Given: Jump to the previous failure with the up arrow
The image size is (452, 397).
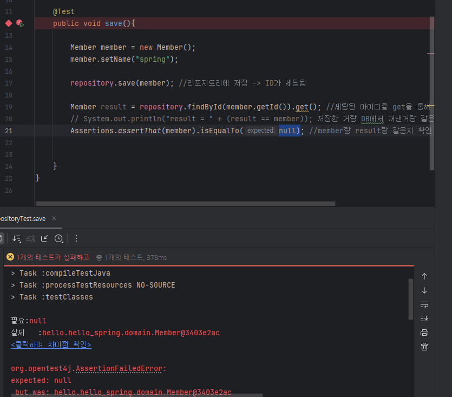Looking at the screenshot, I should [424, 276].
